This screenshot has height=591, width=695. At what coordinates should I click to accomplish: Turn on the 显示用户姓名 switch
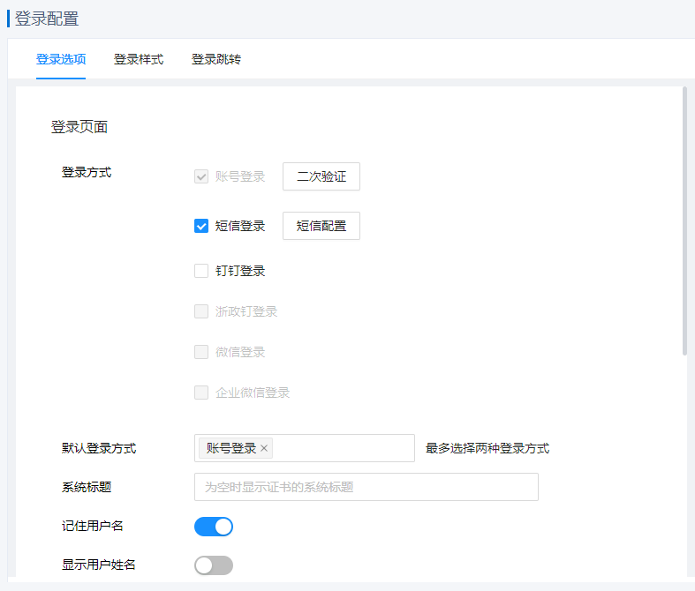[x=214, y=565]
